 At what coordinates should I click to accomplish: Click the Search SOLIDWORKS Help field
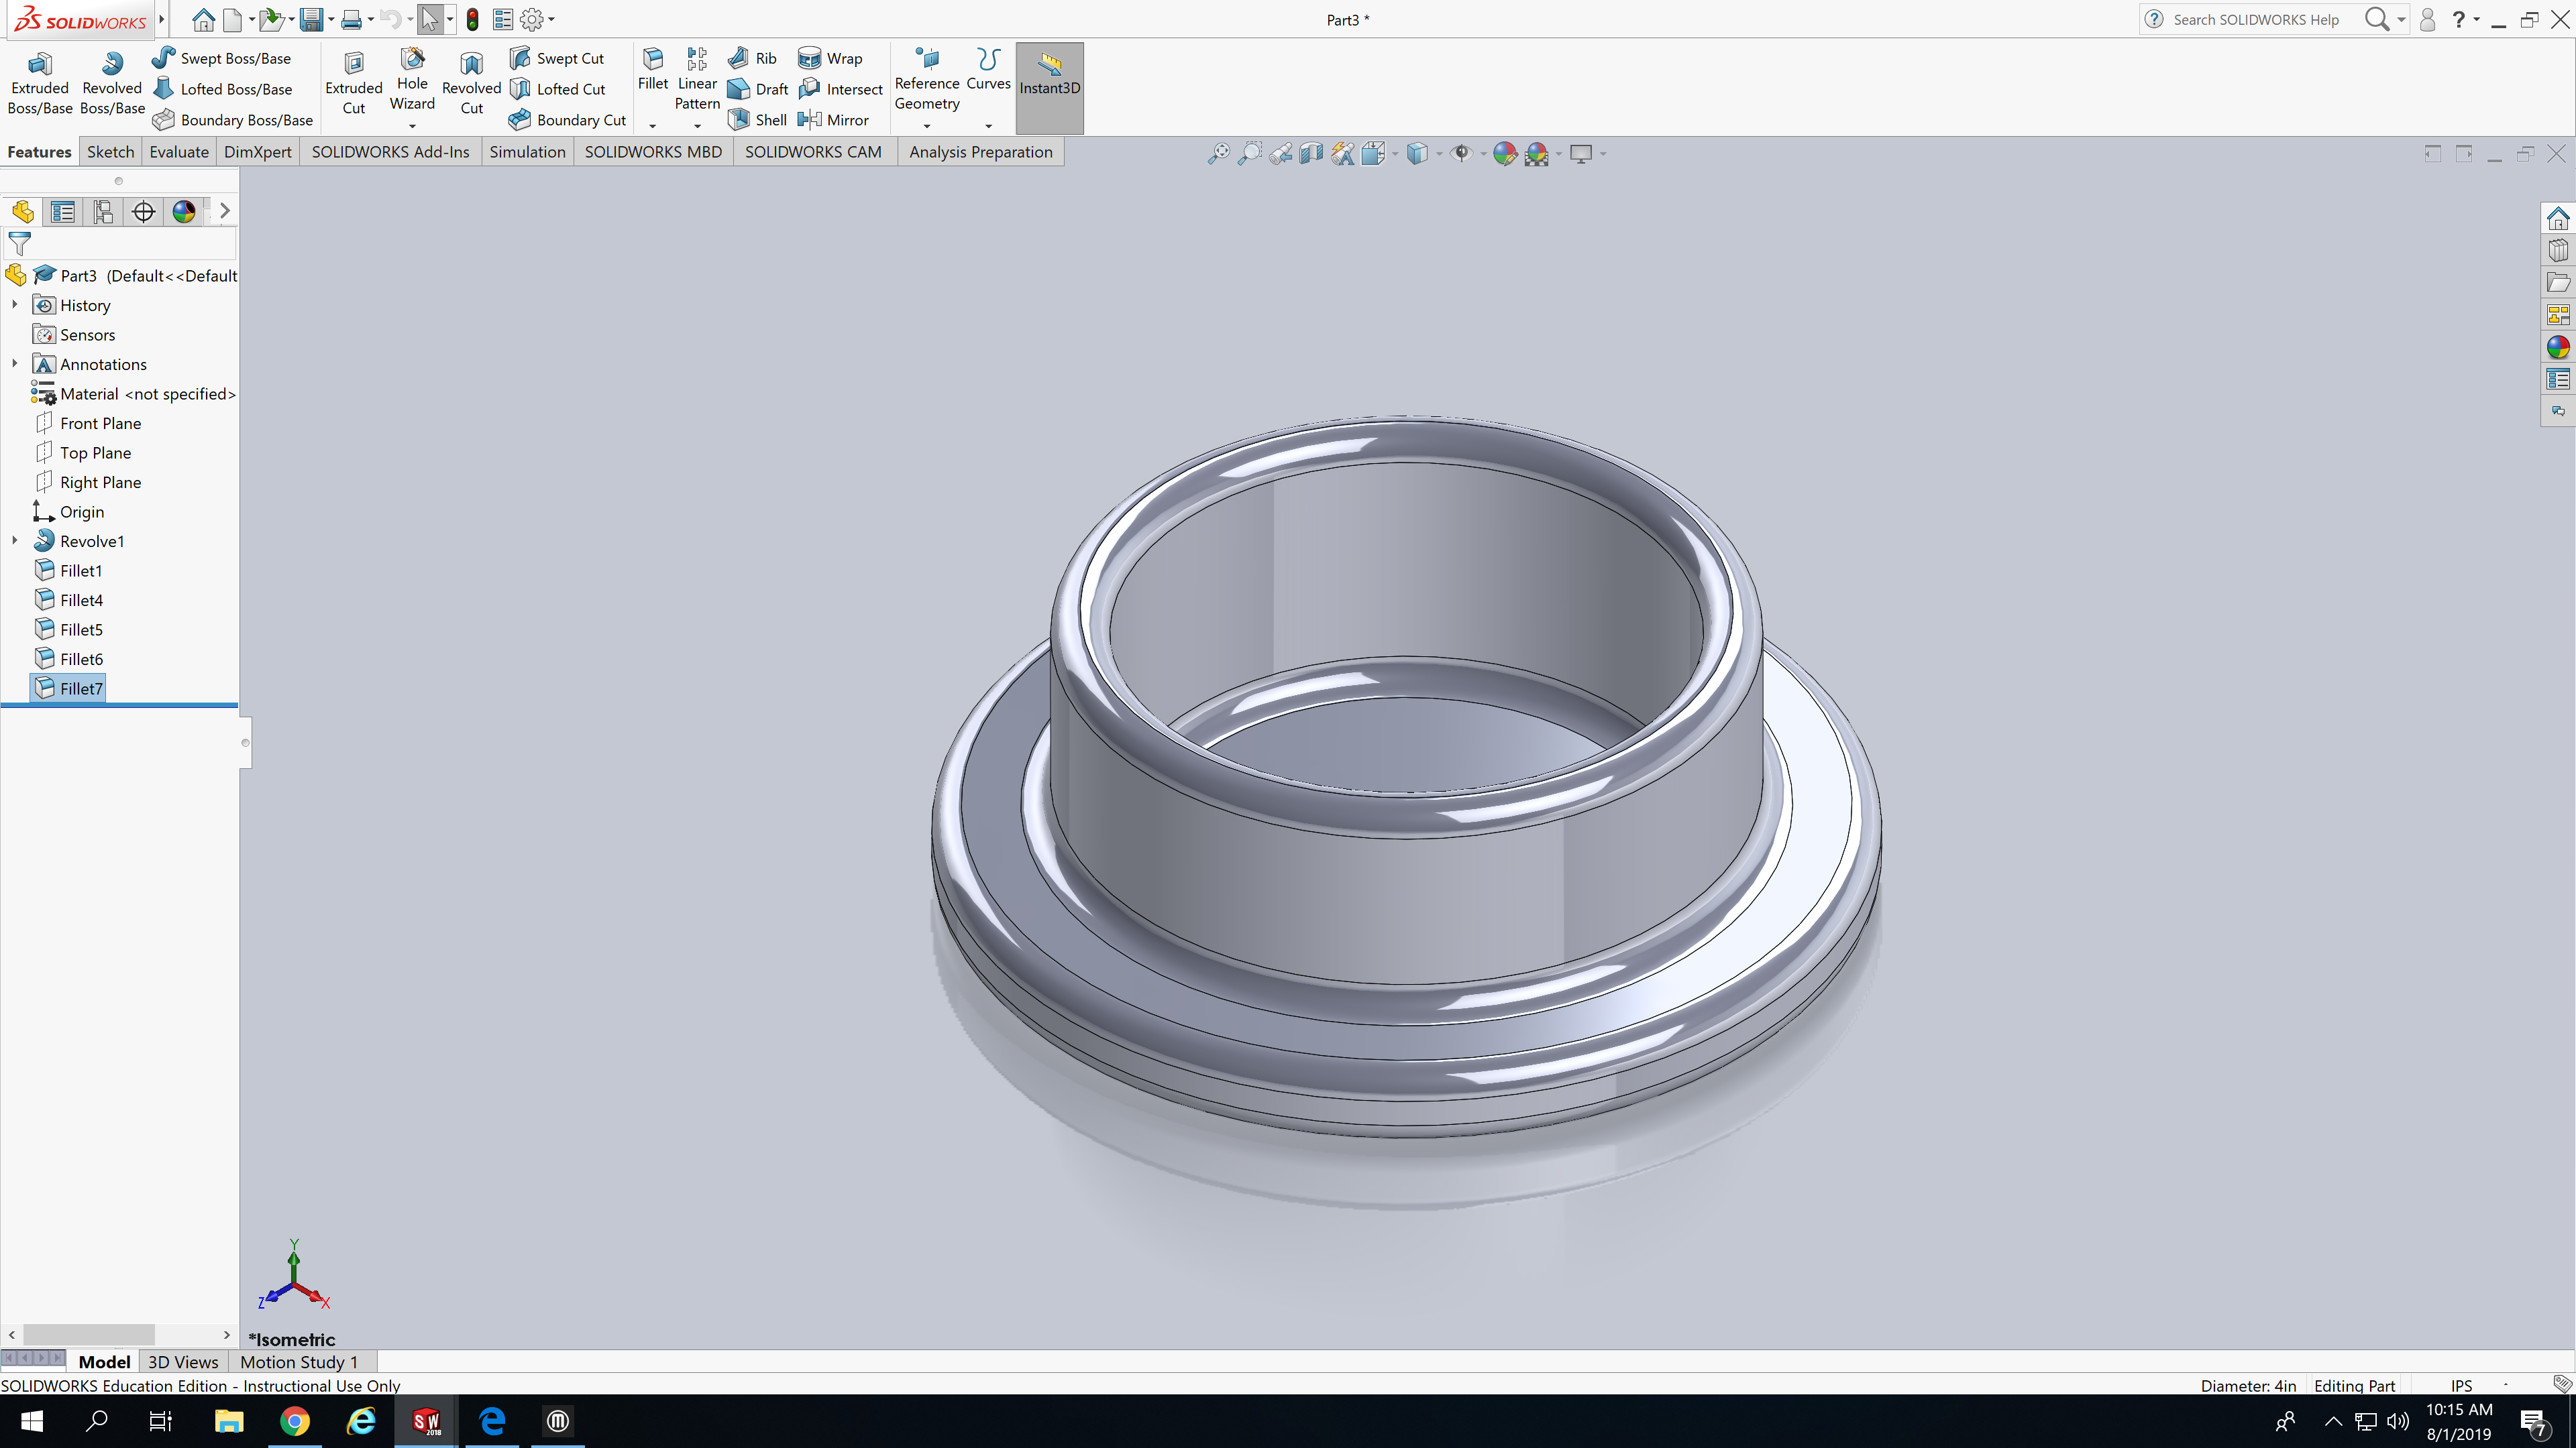[2255, 19]
